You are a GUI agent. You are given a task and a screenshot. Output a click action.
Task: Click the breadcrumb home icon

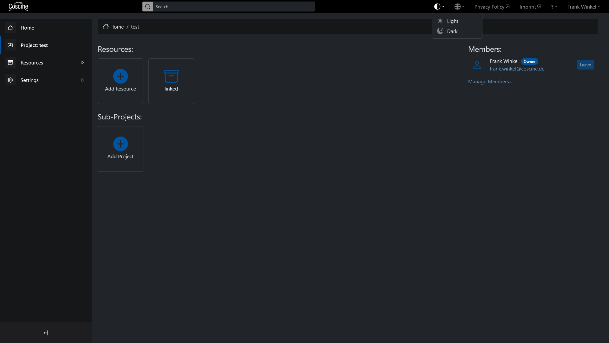click(x=106, y=27)
